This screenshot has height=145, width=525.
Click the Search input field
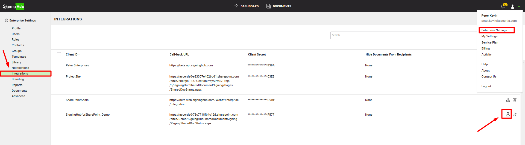(x=403, y=35)
